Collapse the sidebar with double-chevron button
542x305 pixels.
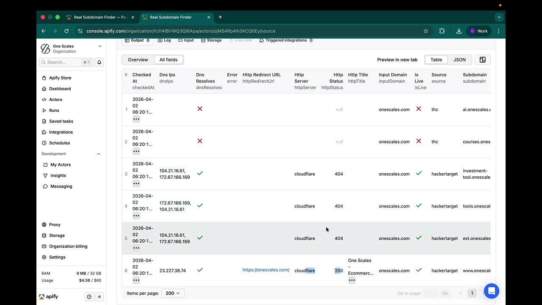[100, 297]
